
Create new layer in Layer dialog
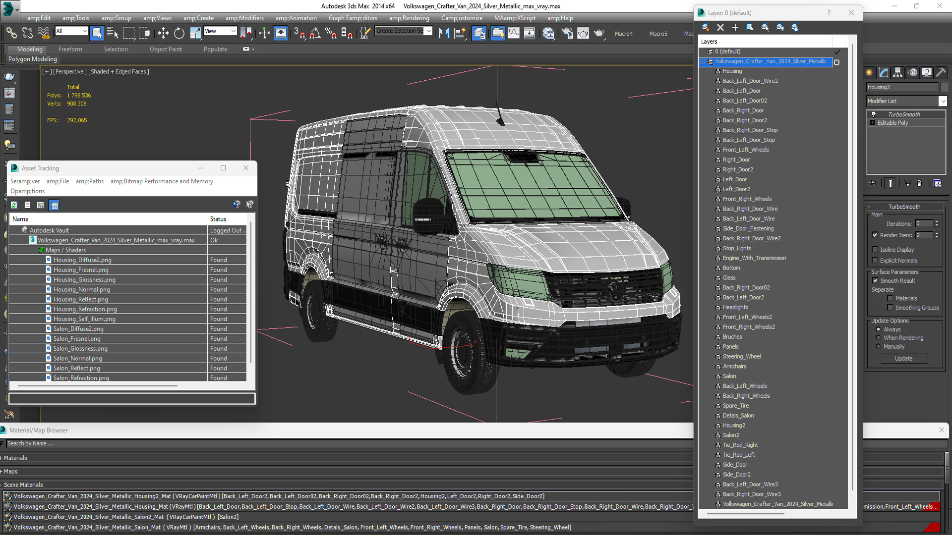click(x=706, y=27)
